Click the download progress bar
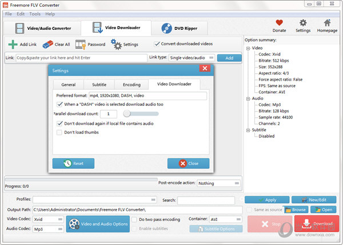Image resolution: width=343 pixels, height=245 pixels. 81,180
